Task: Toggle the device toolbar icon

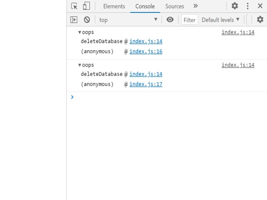Action: pyautogui.click(x=86, y=6)
